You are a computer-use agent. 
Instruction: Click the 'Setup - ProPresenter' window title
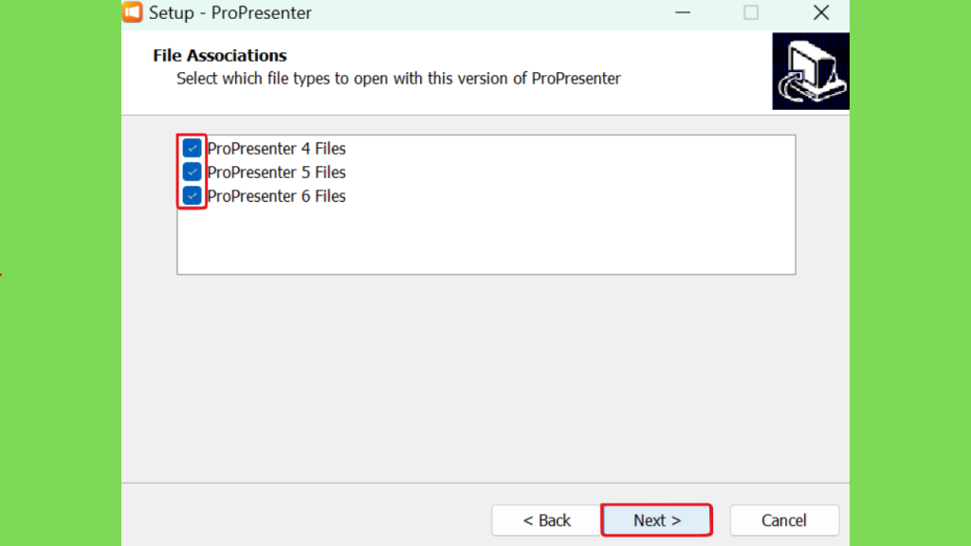(x=230, y=13)
